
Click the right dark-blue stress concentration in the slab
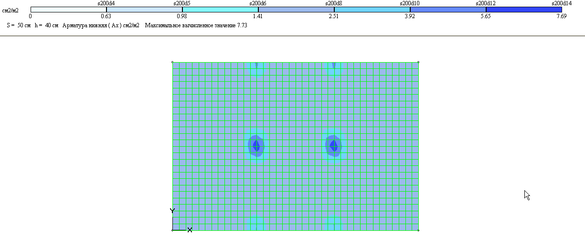333,145
